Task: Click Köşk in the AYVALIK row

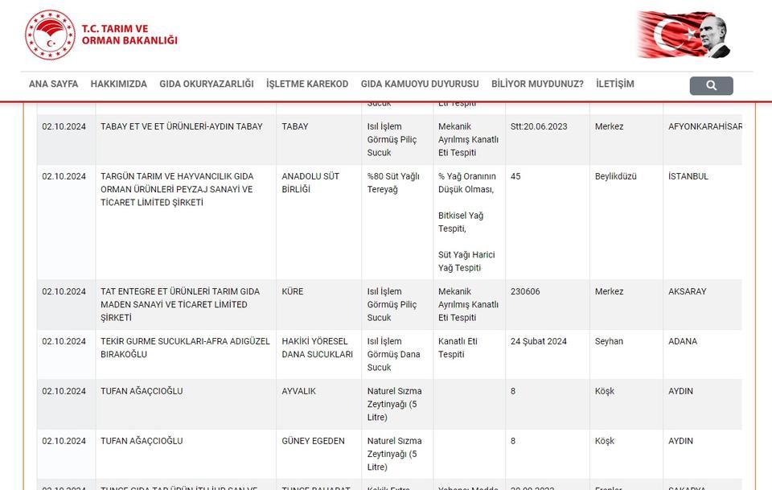Action: pos(605,391)
